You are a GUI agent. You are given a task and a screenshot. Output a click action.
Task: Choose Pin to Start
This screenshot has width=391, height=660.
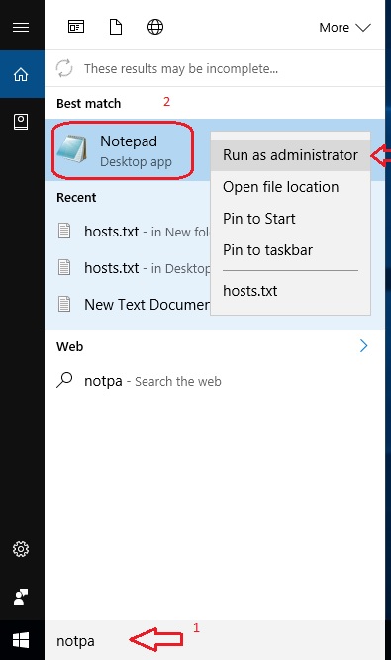click(290, 219)
